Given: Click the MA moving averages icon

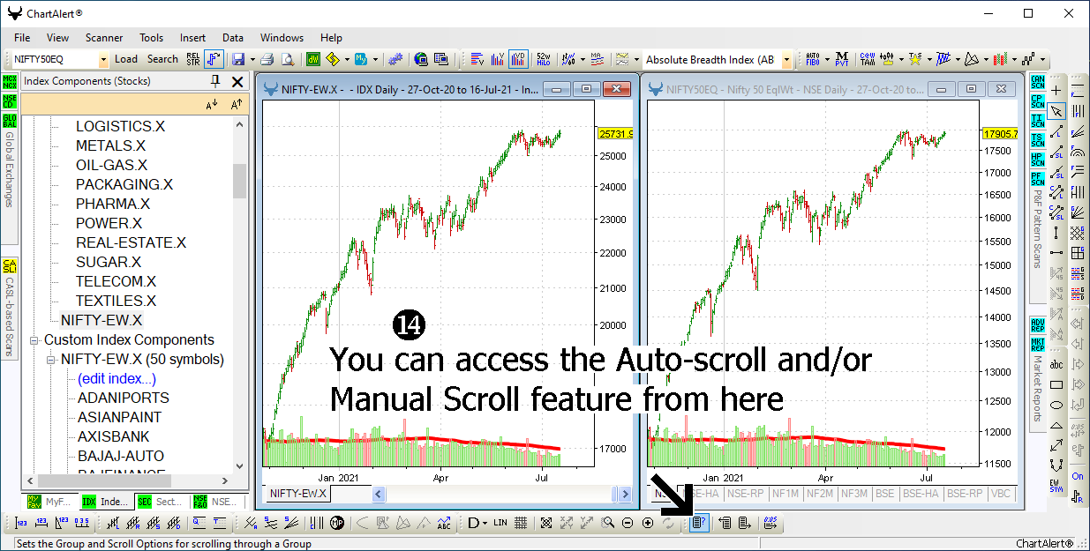Looking at the screenshot, I should pos(598,59).
